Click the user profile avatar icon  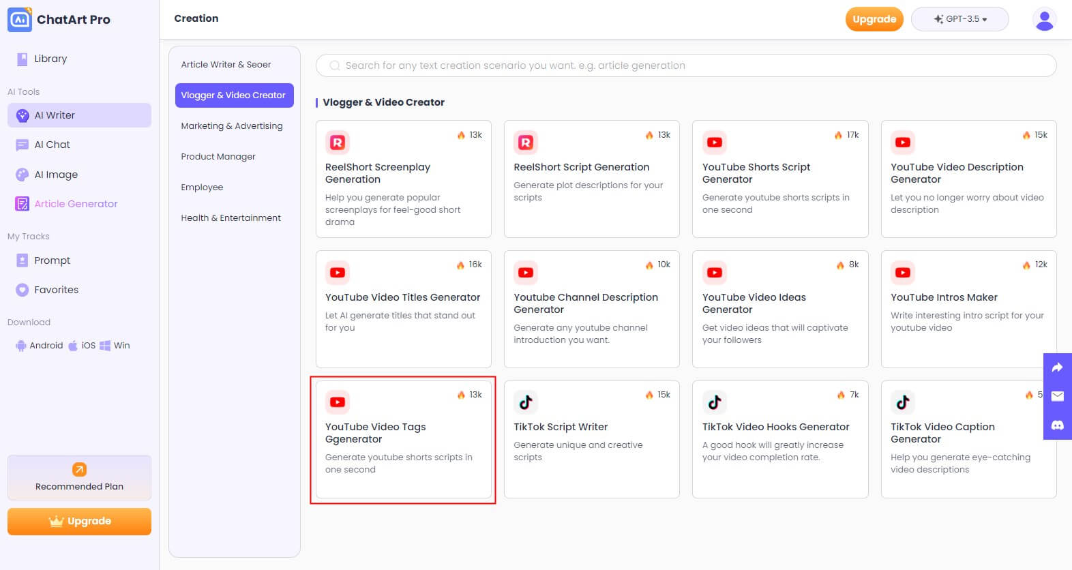(x=1044, y=19)
